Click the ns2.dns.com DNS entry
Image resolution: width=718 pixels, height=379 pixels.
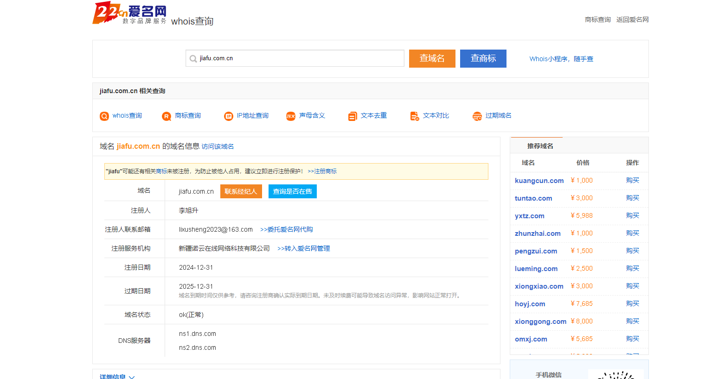coord(198,347)
